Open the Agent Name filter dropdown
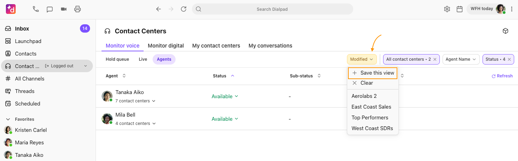Image resolution: width=518 pixels, height=161 pixels. (461, 59)
